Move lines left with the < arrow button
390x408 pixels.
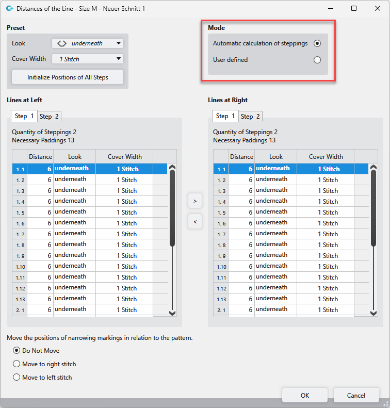[194, 222]
